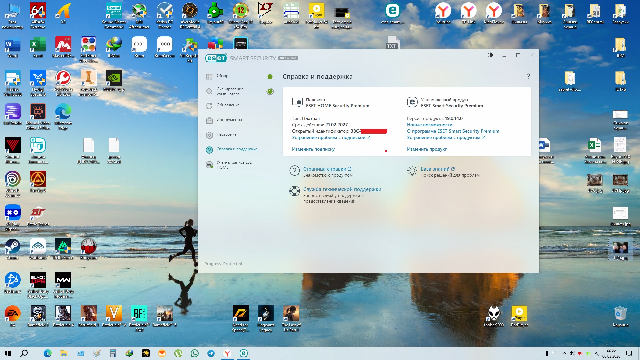Click the Инструменты toolbox icon
Screen dimensions: 640x360
click(209, 120)
